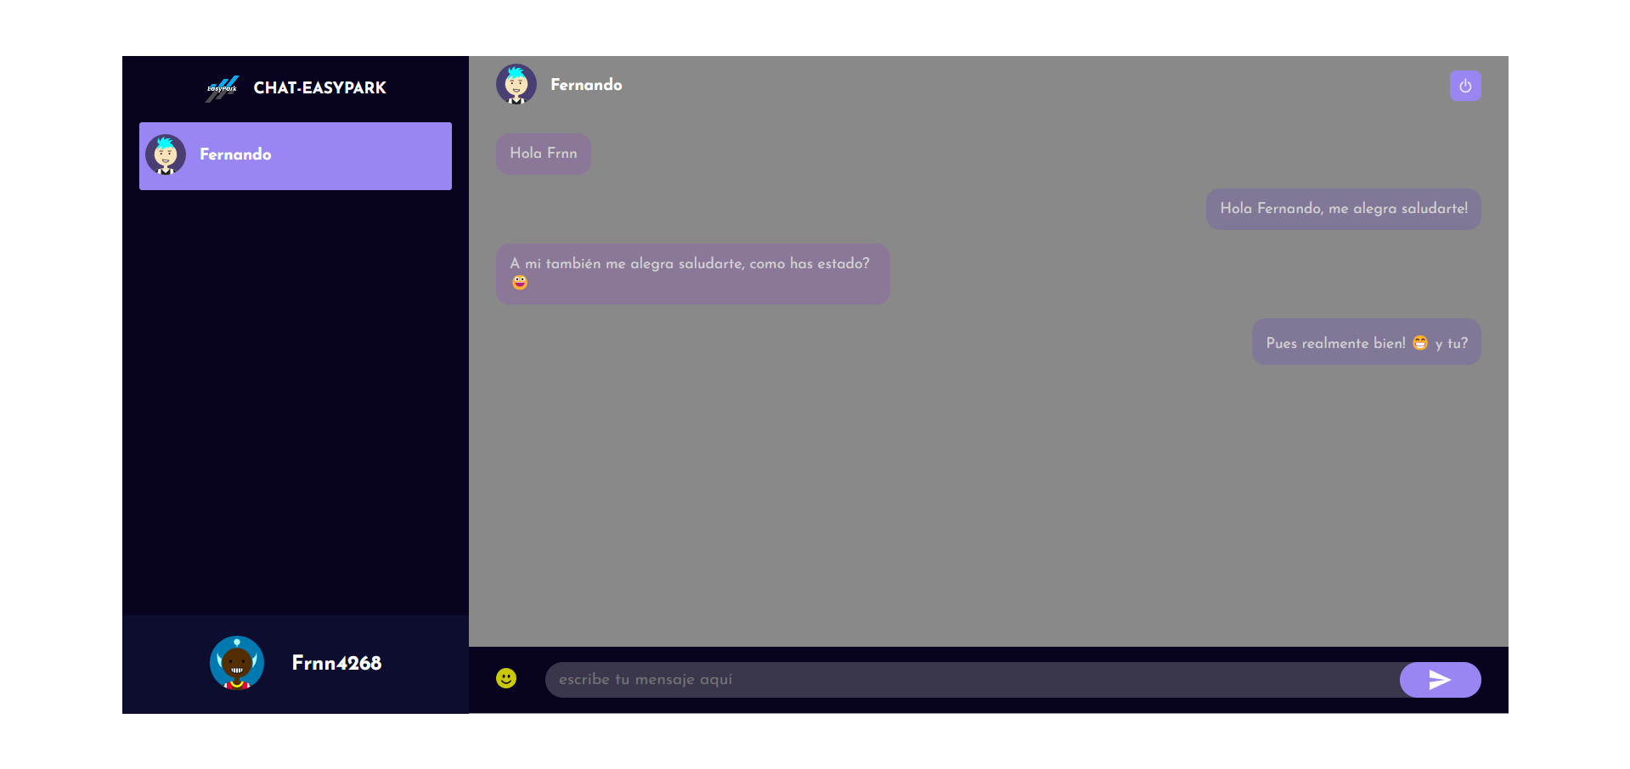
Task: Click the Frnn4268 username text
Action: (x=336, y=663)
